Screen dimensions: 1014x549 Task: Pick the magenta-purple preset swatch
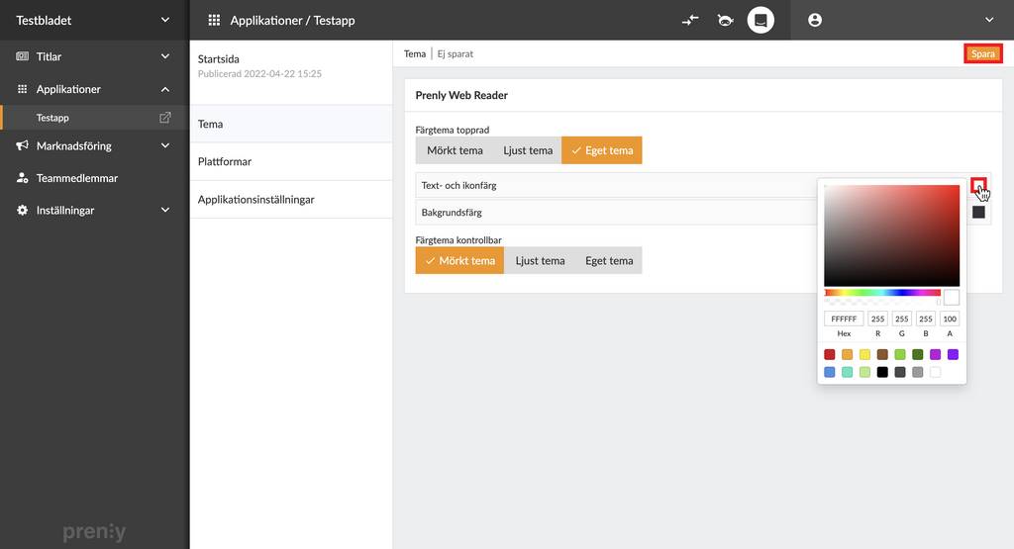pos(935,354)
